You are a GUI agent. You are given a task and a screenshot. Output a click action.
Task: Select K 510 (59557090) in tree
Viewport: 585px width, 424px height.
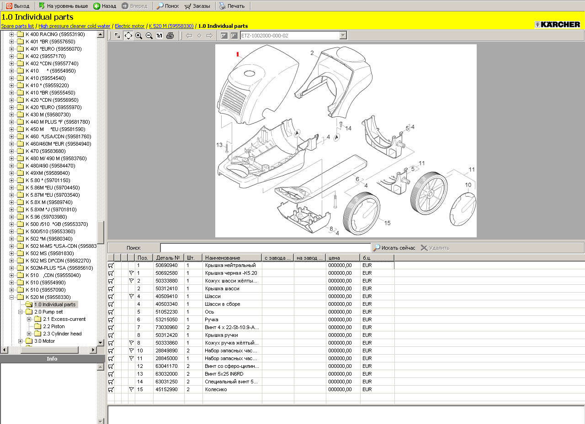45,290
